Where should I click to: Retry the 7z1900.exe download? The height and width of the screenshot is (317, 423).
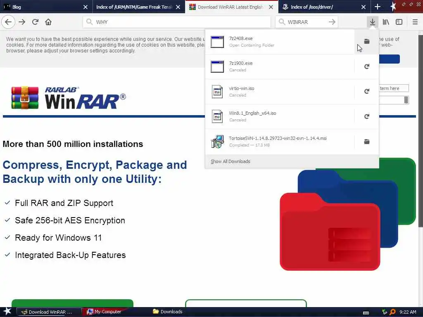367,66
